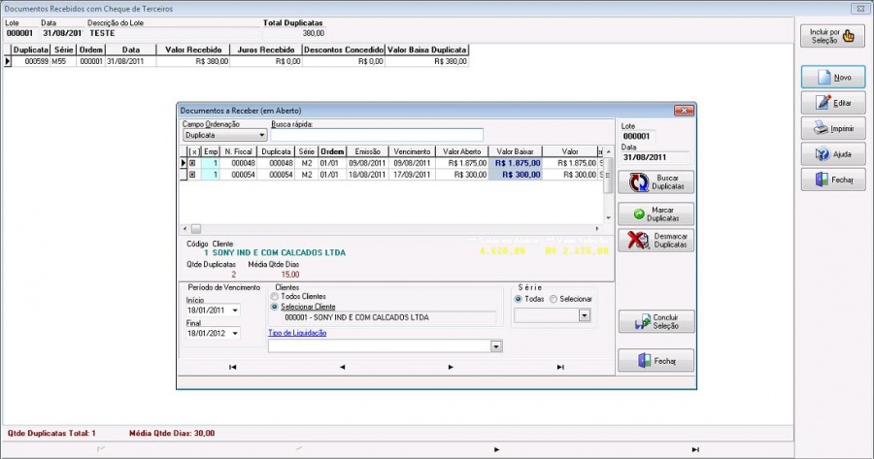Go to previous record in dialog navigator
Image resolution: width=874 pixels, height=459 pixels.
342,367
